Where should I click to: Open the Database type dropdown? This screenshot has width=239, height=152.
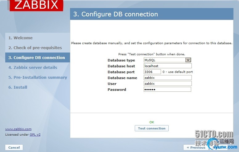[x=167, y=60]
